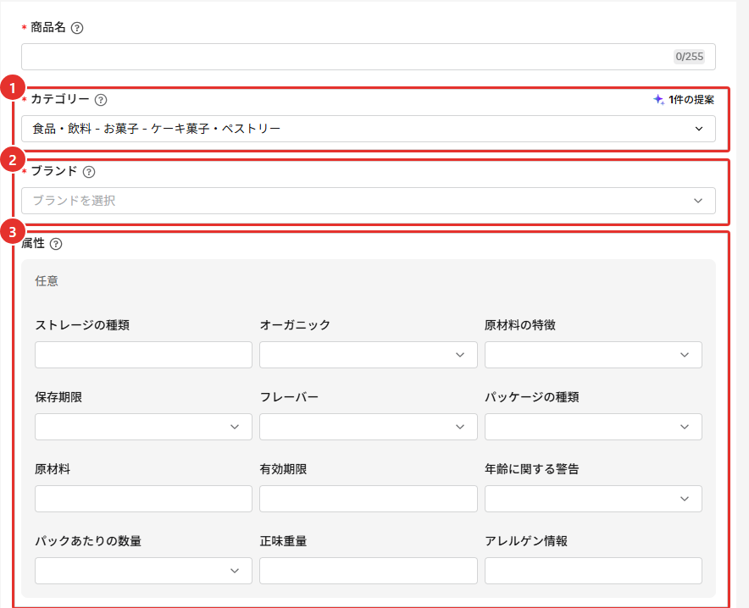Focus the 原材料 text field
This screenshot has width=749, height=608.
click(x=143, y=499)
